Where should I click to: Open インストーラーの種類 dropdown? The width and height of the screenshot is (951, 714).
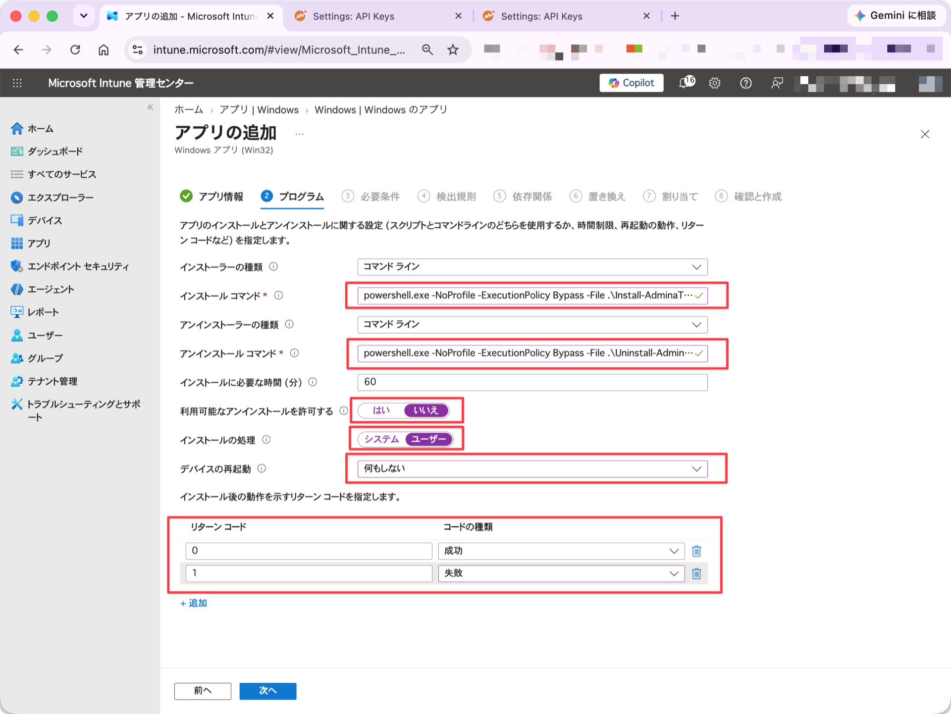(x=532, y=267)
